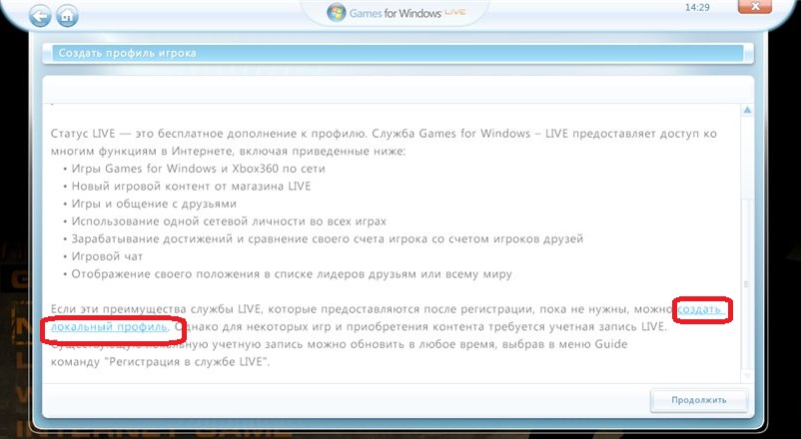Click the Windows logo in the title
The image size is (801, 439).
point(337,13)
